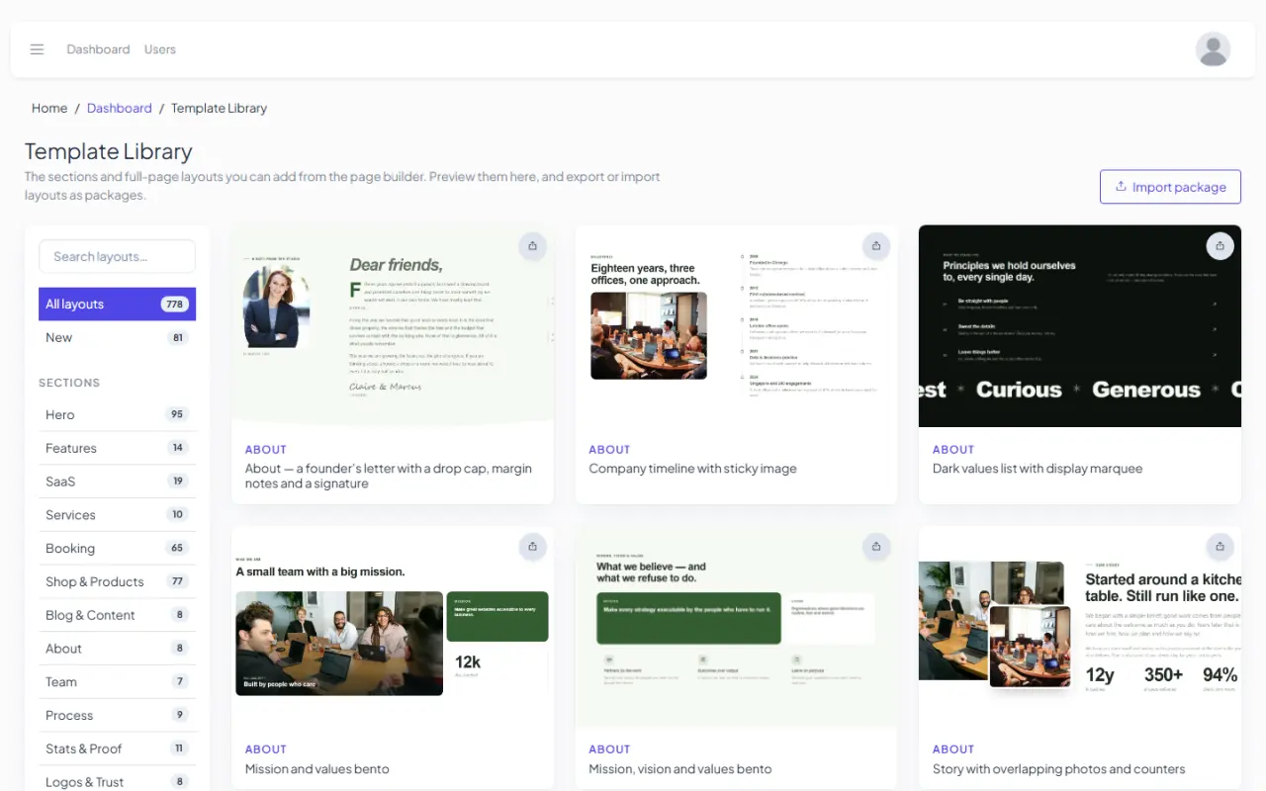The width and height of the screenshot is (1266, 791).
Task: Click the Import package button
Action: tap(1170, 187)
